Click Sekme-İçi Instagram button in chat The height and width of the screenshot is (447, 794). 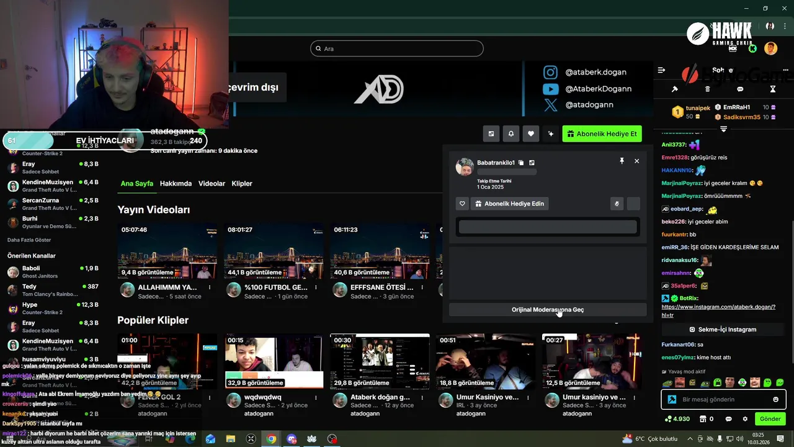click(723, 330)
